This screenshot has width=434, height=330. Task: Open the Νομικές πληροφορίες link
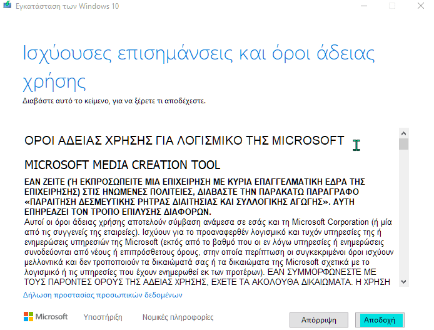coord(178,317)
